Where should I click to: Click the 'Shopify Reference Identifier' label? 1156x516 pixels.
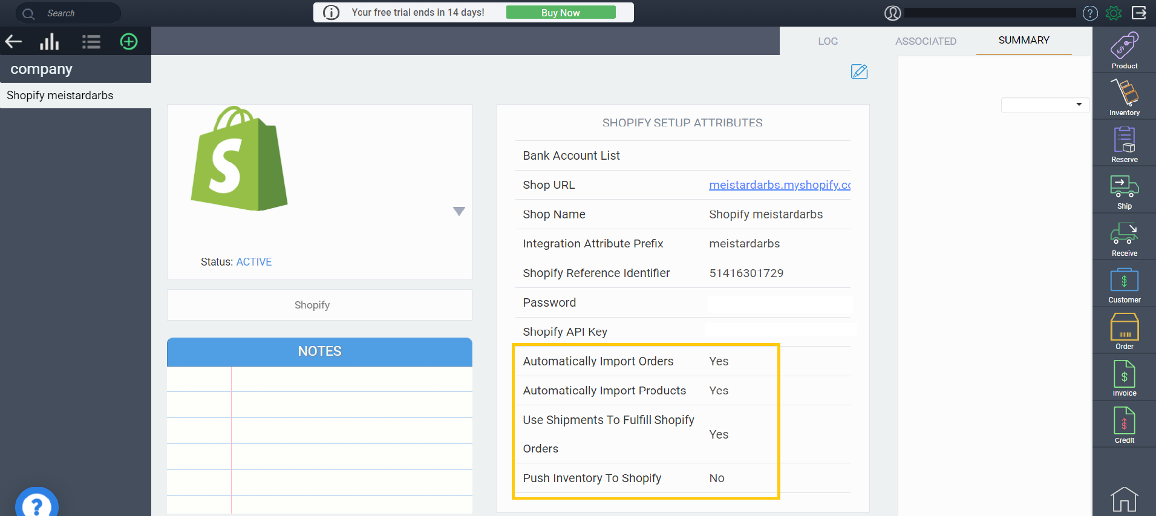click(596, 273)
